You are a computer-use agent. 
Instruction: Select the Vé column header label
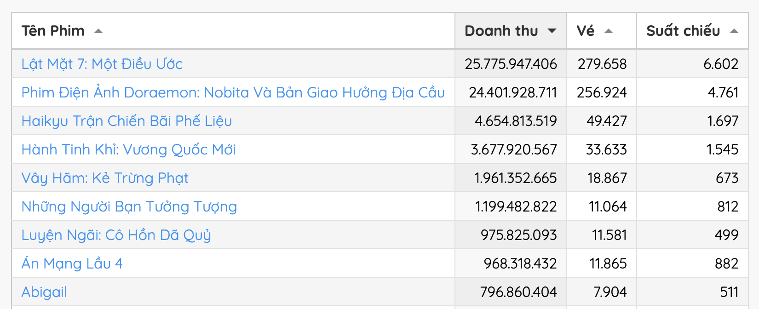tap(586, 31)
